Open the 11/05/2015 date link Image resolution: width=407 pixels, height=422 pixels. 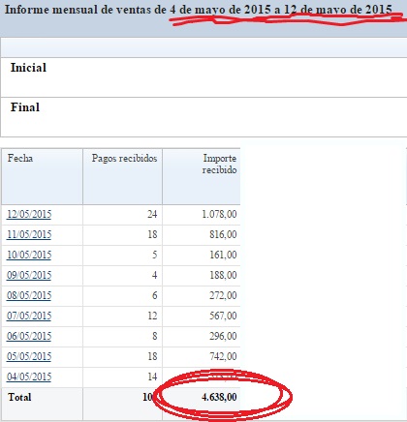point(29,234)
